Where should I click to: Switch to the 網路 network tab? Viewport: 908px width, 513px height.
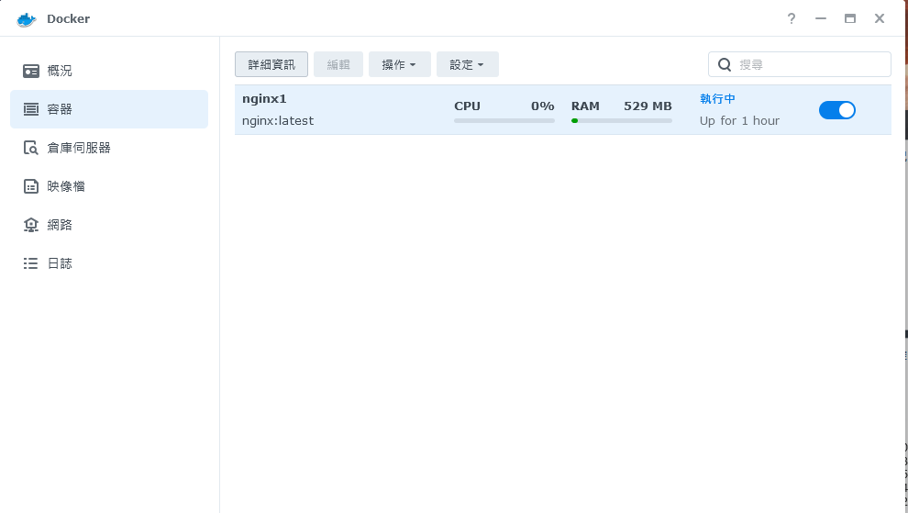click(x=109, y=225)
